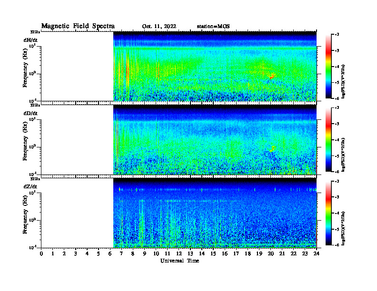Click hour "16" on the Universal Time axis

tap(225, 254)
